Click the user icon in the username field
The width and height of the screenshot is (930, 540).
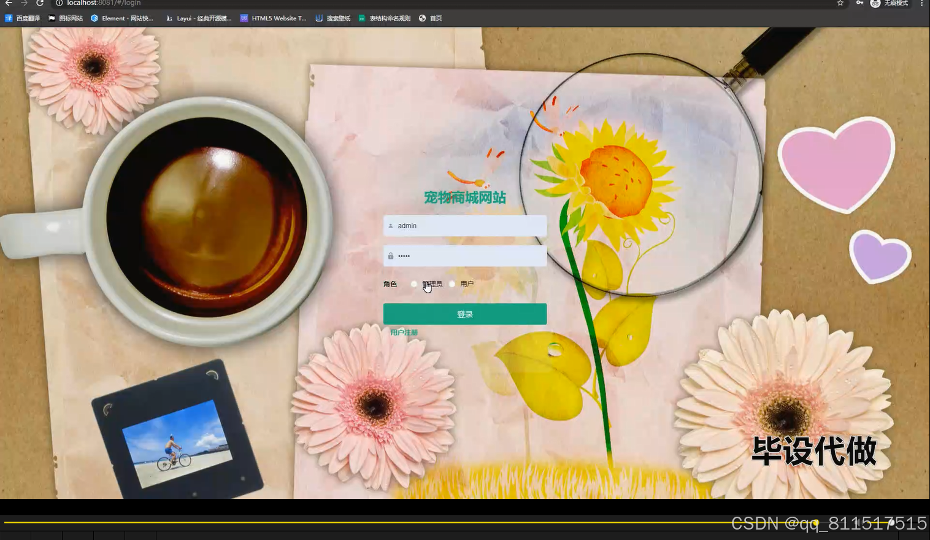391,226
